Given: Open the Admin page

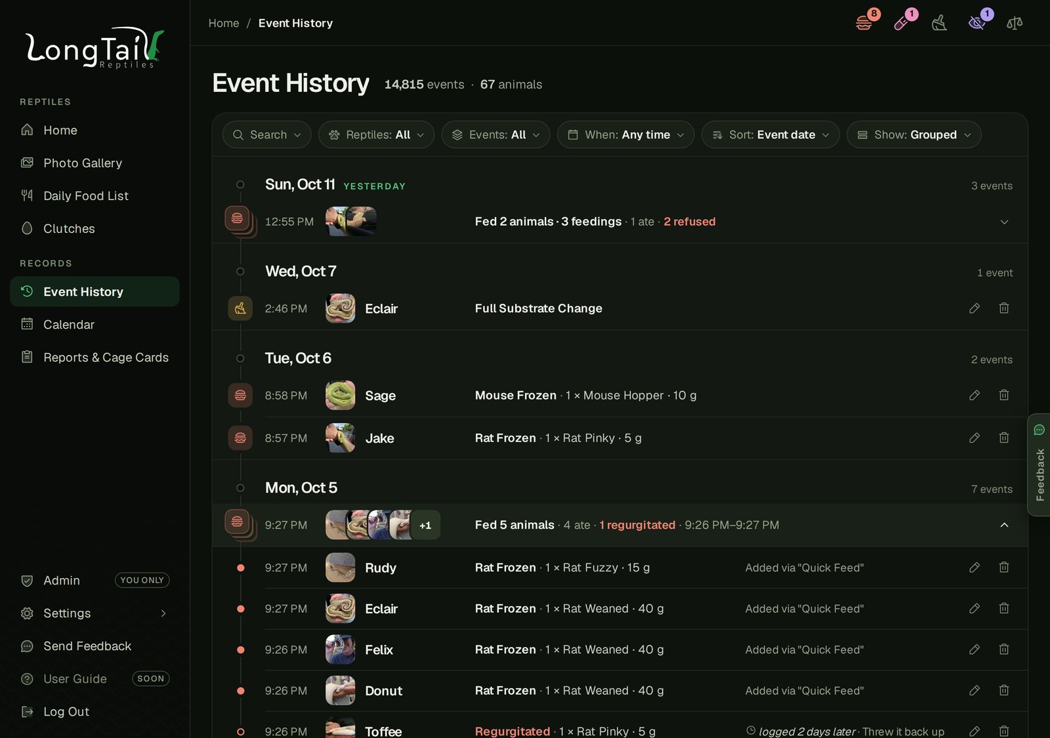Looking at the screenshot, I should [94, 580].
